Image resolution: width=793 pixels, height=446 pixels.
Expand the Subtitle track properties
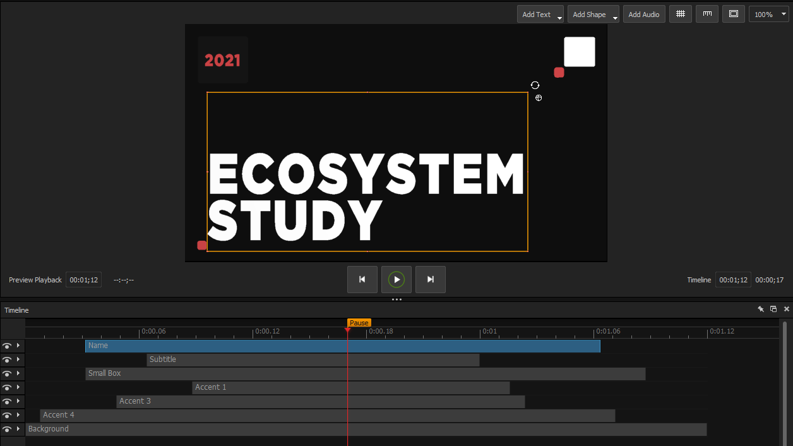click(x=18, y=359)
